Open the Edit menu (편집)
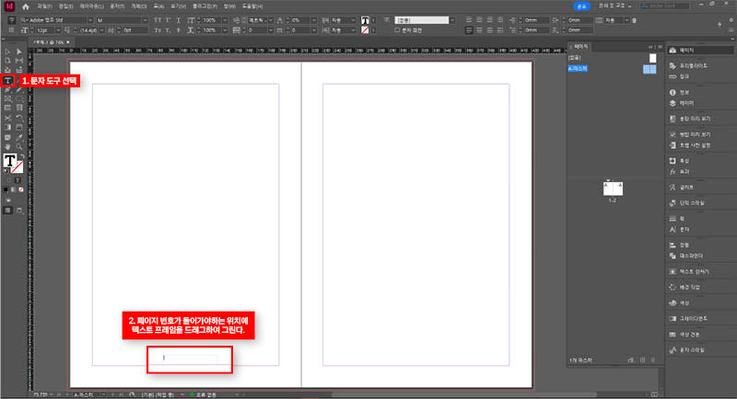 coord(65,6)
